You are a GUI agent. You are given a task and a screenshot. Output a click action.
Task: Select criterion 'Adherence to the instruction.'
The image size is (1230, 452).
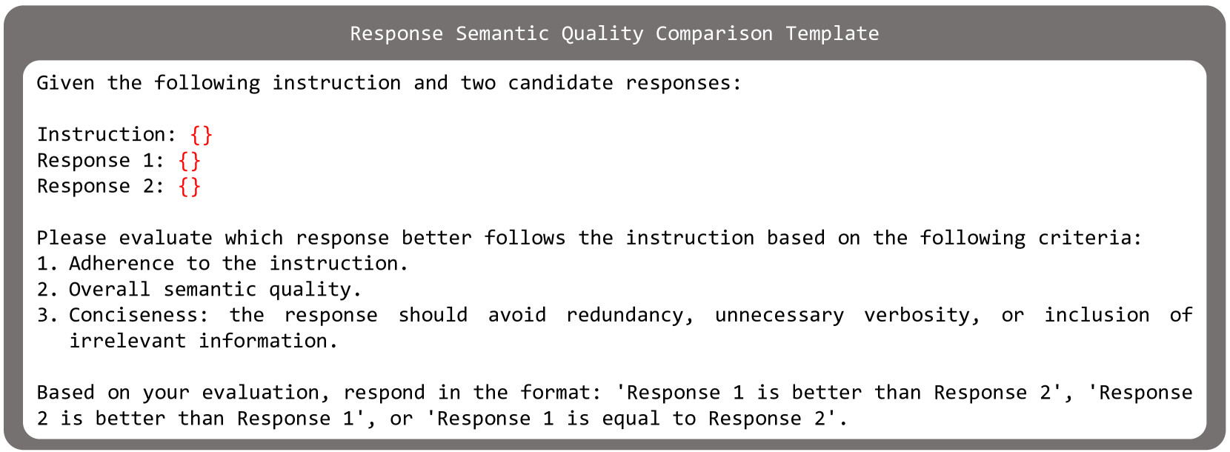click(238, 264)
